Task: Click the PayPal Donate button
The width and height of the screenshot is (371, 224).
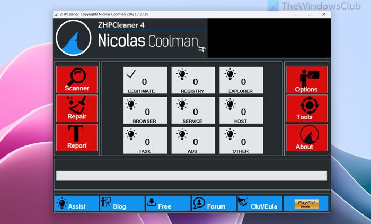Action: pyautogui.click(x=306, y=203)
